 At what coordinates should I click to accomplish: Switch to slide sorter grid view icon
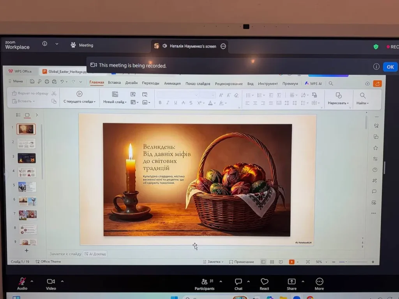point(272,262)
